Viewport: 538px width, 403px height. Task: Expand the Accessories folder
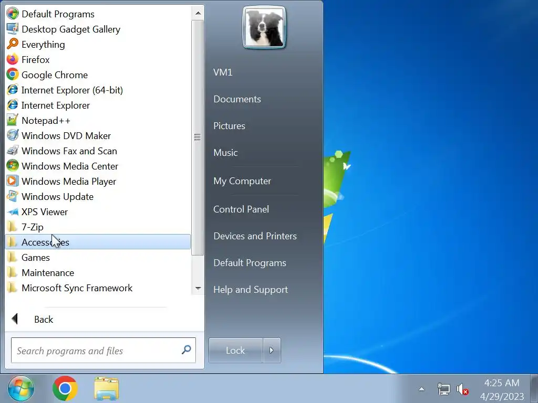click(x=98, y=242)
